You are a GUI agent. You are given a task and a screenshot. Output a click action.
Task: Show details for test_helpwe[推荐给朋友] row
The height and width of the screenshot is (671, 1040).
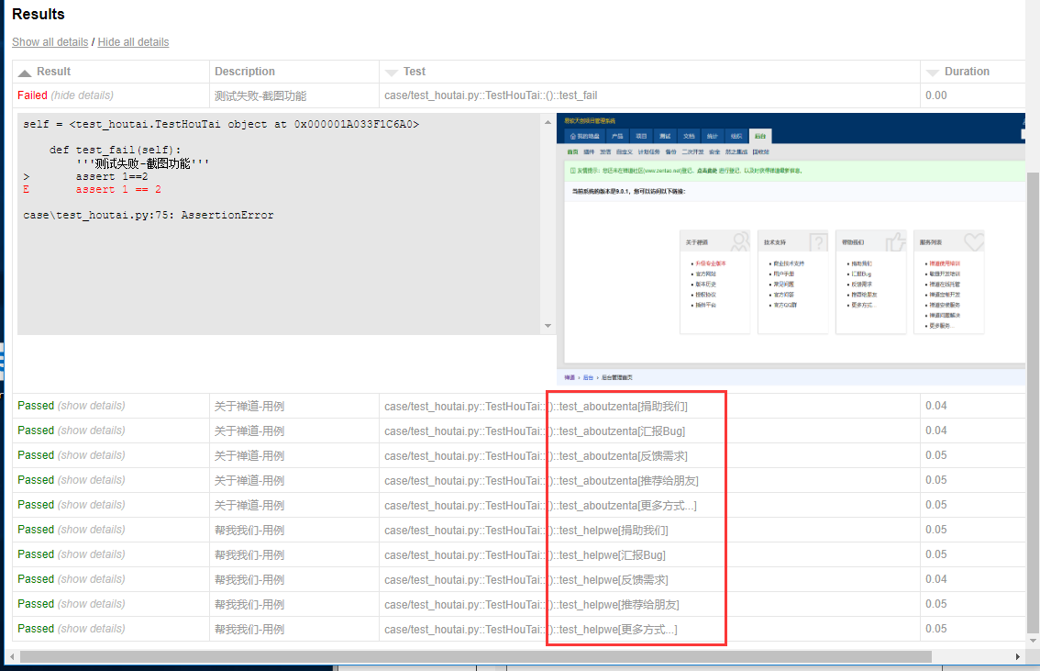click(92, 604)
